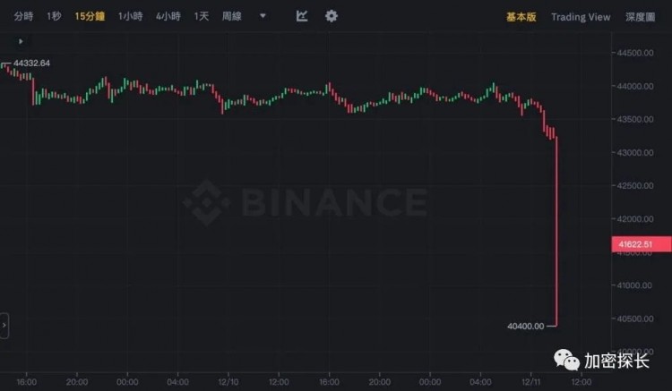Switch to 基本版 chart mode
The height and width of the screenshot is (391, 672).
point(521,17)
